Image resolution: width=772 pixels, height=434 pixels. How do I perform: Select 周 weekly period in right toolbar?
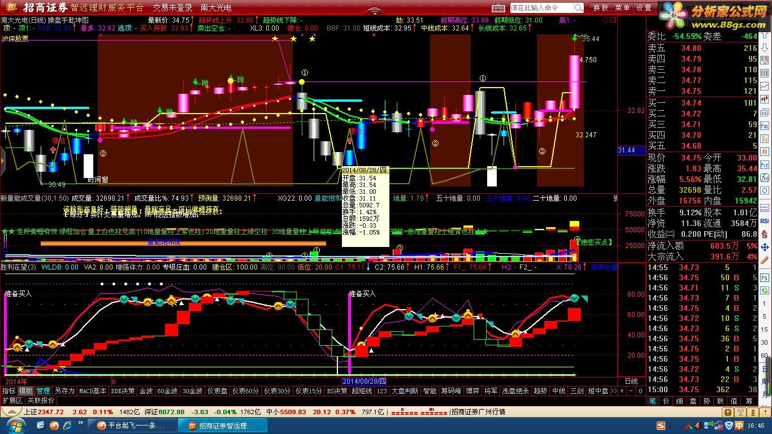coord(765,381)
